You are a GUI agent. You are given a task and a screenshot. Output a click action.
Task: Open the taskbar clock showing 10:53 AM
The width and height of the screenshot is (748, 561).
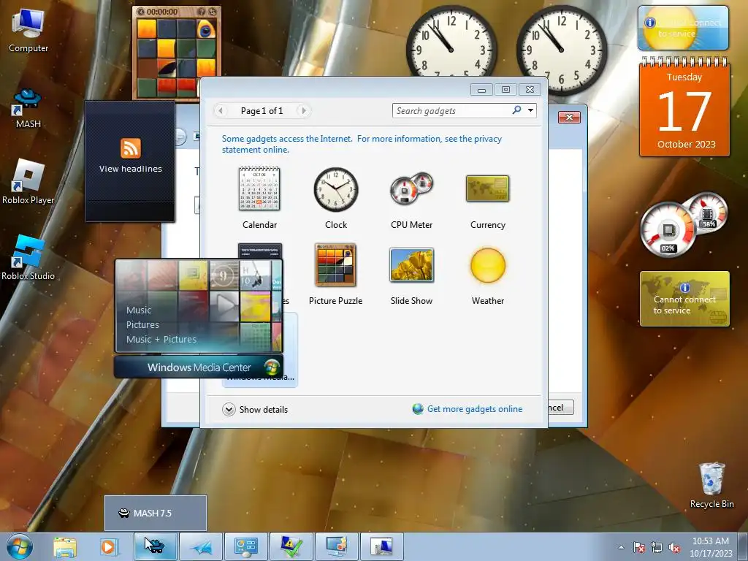710,547
